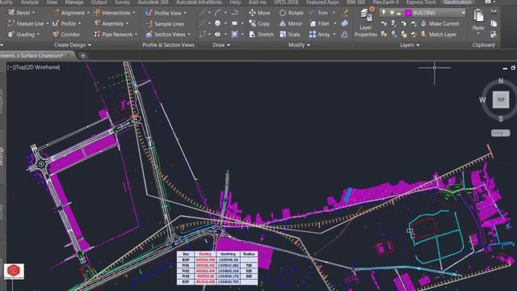Open the Grading tool icon
Image resolution: width=517 pixels, height=291 pixels.
tap(11, 34)
